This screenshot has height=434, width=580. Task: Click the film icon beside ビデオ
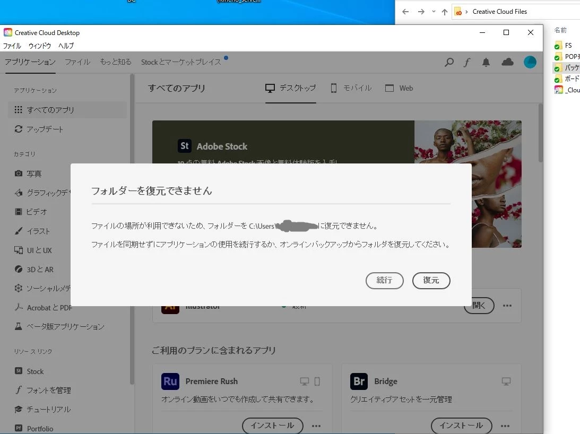click(x=18, y=212)
